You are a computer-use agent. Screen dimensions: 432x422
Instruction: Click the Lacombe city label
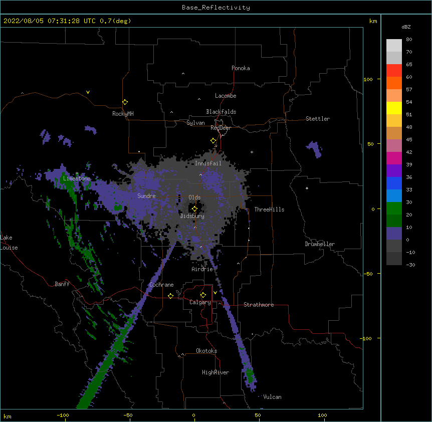click(x=226, y=96)
